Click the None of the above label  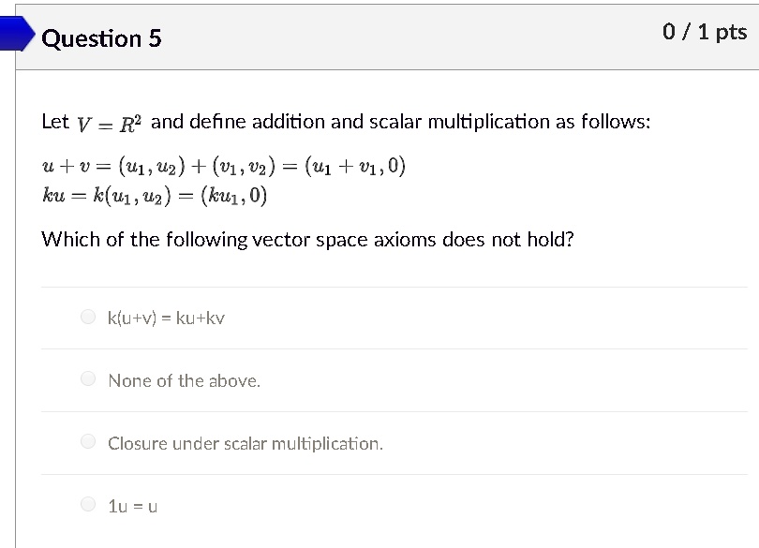point(184,380)
